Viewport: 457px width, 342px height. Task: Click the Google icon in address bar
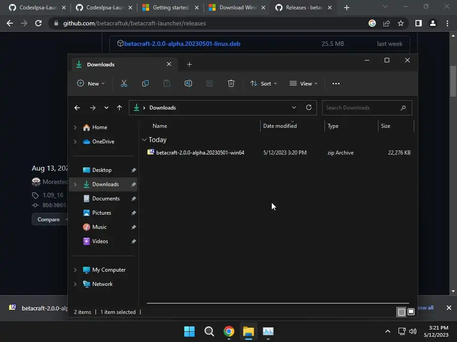pyautogui.click(x=372, y=23)
